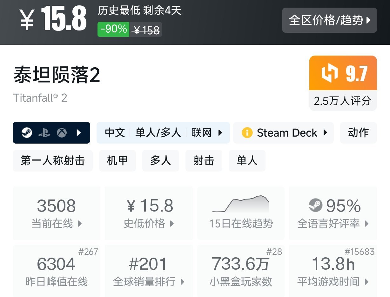Open 全球销量排行 ranking
The height and width of the screenshot is (297, 390).
[149, 271]
